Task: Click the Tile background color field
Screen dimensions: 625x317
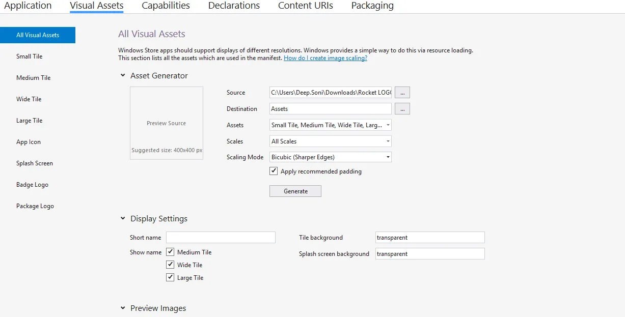Action: (430, 238)
